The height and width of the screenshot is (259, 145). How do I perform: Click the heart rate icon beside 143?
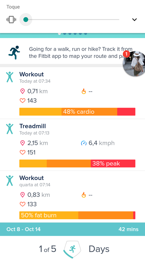pos(22,101)
